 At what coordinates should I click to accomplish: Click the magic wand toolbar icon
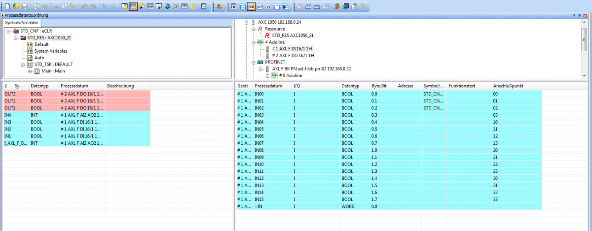point(142,6)
